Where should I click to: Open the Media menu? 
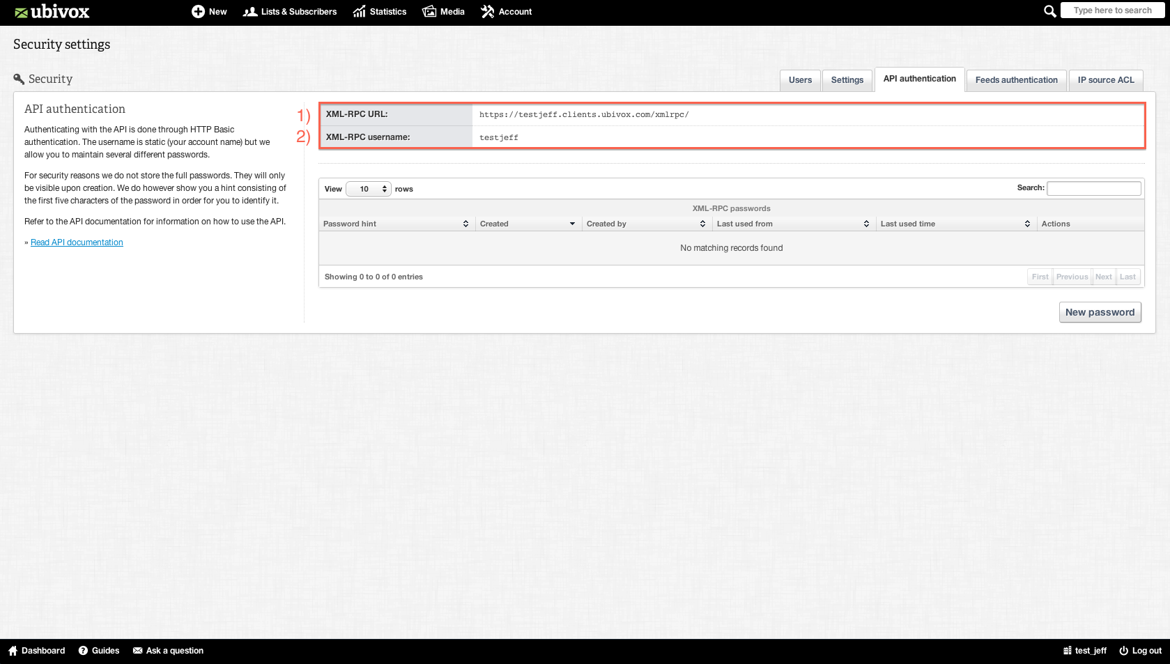point(443,11)
